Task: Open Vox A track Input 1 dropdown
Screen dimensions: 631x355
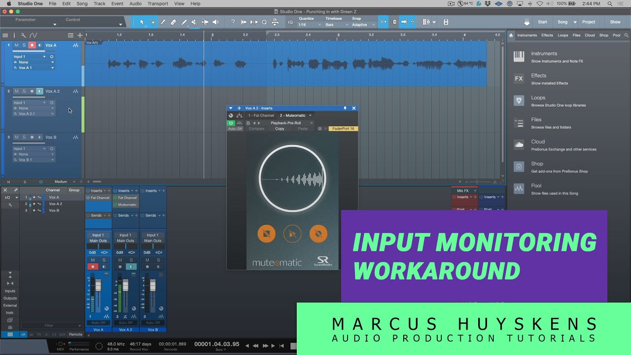Action: [30, 57]
